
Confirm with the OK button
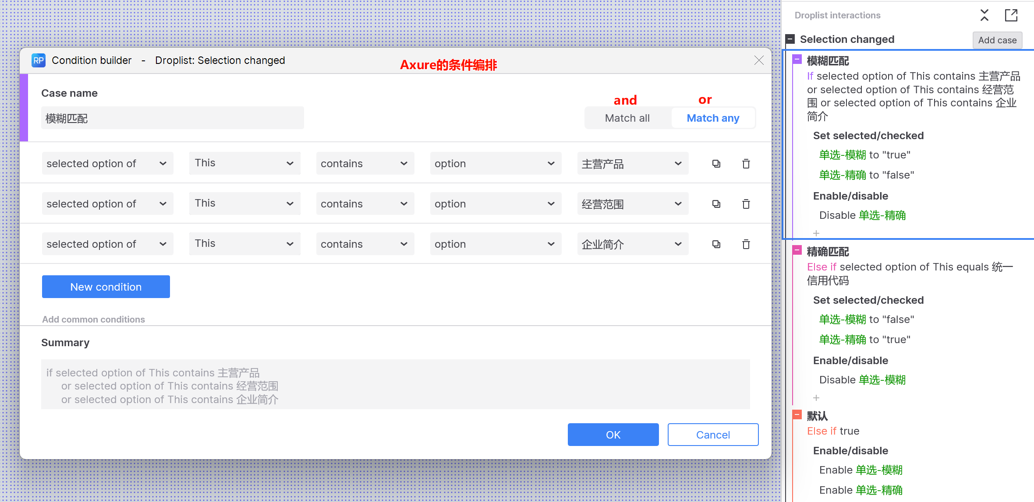tap(613, 435)
